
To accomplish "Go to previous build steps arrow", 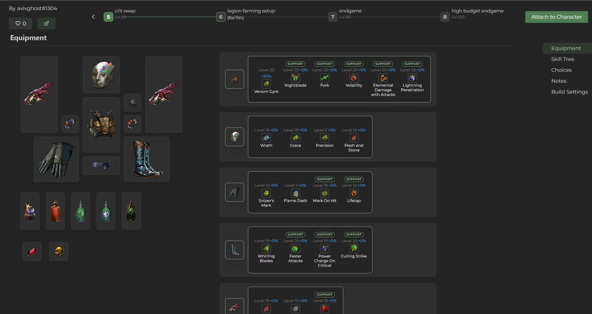I will tap(93, 17).
